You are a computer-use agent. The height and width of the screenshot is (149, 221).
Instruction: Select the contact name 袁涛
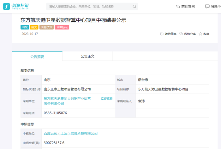coord(141,101)
